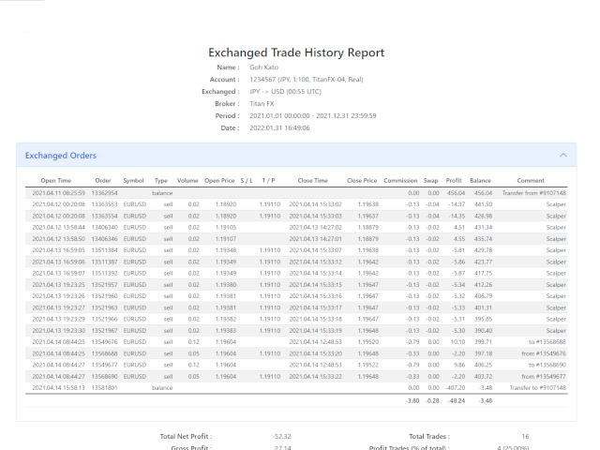600x450 pixels.
Task: Click the Open Price column header
Action: [x=219, y=181]
